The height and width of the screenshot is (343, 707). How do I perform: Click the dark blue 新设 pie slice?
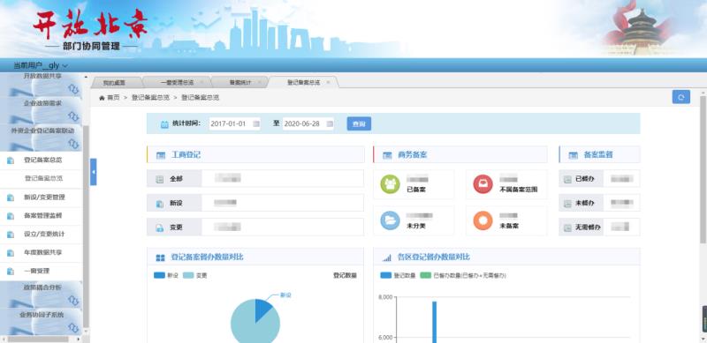click(262, 309)
